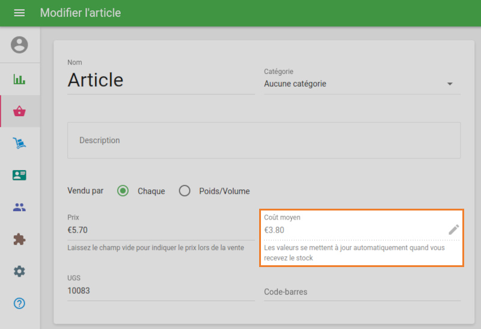Open inventory management cart icon
Viewport: 481px width, 329px height.
[x=20, y=143]
